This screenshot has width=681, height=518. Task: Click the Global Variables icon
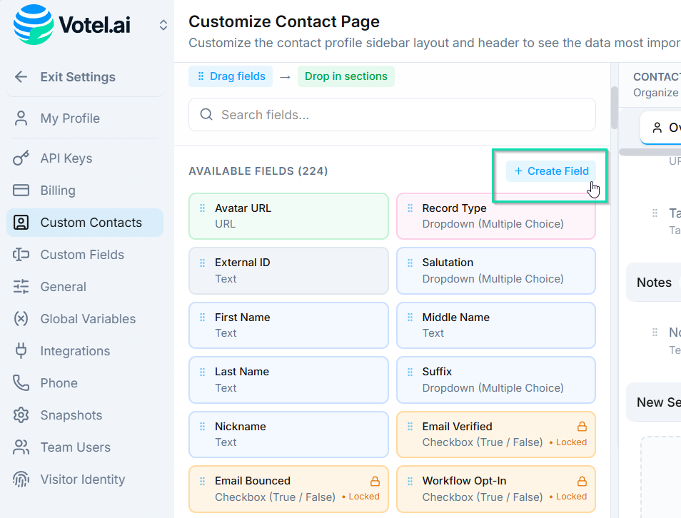(x=21, y=319)
